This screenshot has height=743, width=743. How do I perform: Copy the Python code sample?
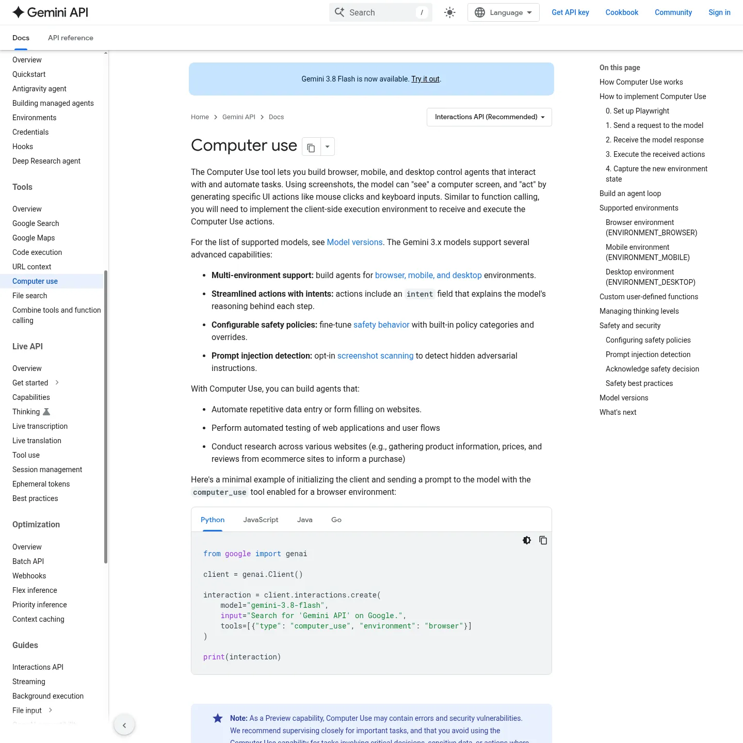(543, 540)
